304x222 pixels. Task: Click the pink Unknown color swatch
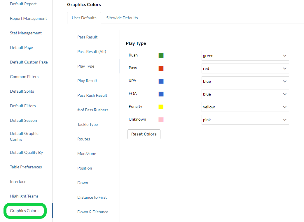(161, 120)
